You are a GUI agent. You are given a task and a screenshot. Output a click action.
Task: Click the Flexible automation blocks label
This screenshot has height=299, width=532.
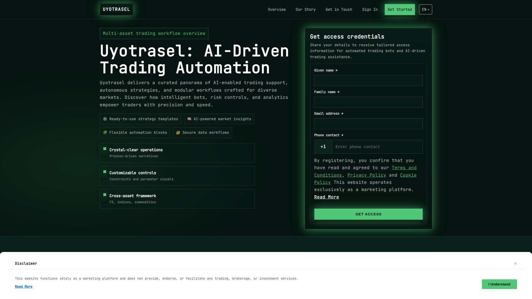click(138, 133)
